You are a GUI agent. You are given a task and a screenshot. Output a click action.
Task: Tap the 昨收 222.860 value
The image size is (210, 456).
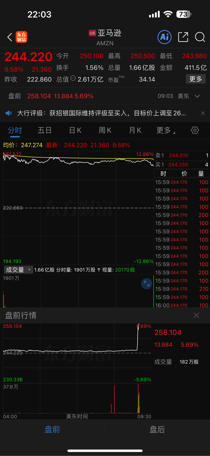click(39, 79)
